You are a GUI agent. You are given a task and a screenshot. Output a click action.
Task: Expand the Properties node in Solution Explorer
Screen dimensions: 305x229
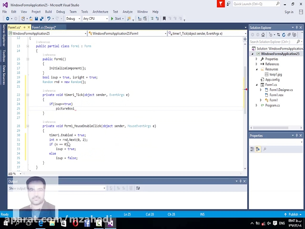(257, 59)
